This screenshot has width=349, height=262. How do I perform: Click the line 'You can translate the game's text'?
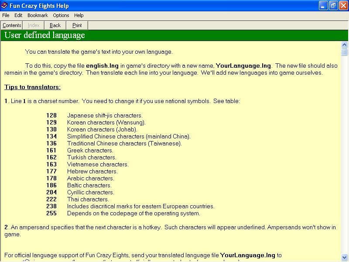99,52
